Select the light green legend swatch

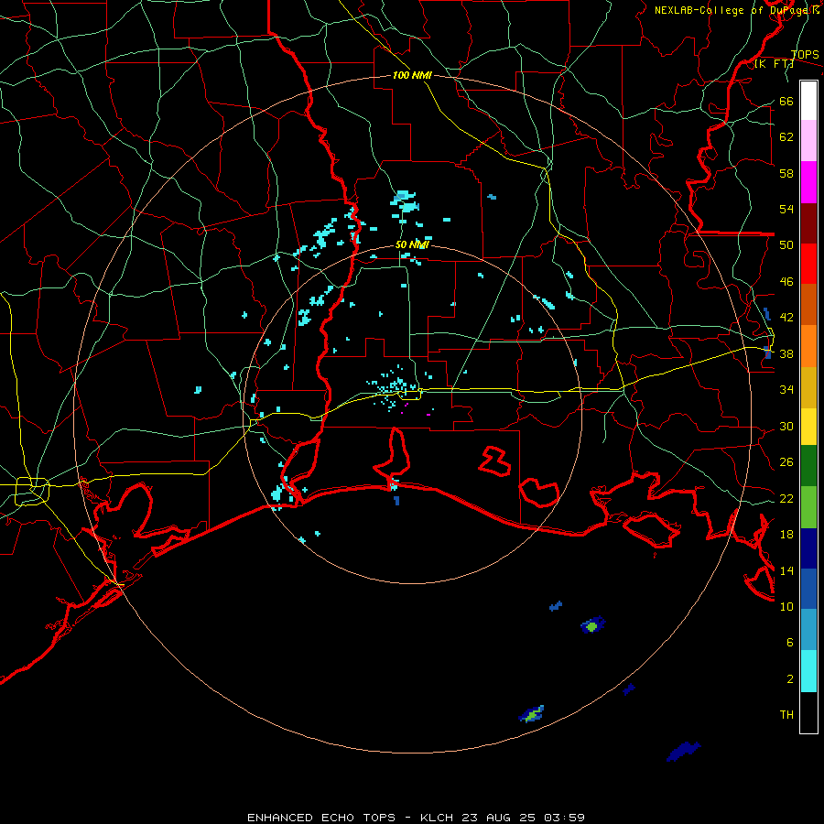click(808, 507)
